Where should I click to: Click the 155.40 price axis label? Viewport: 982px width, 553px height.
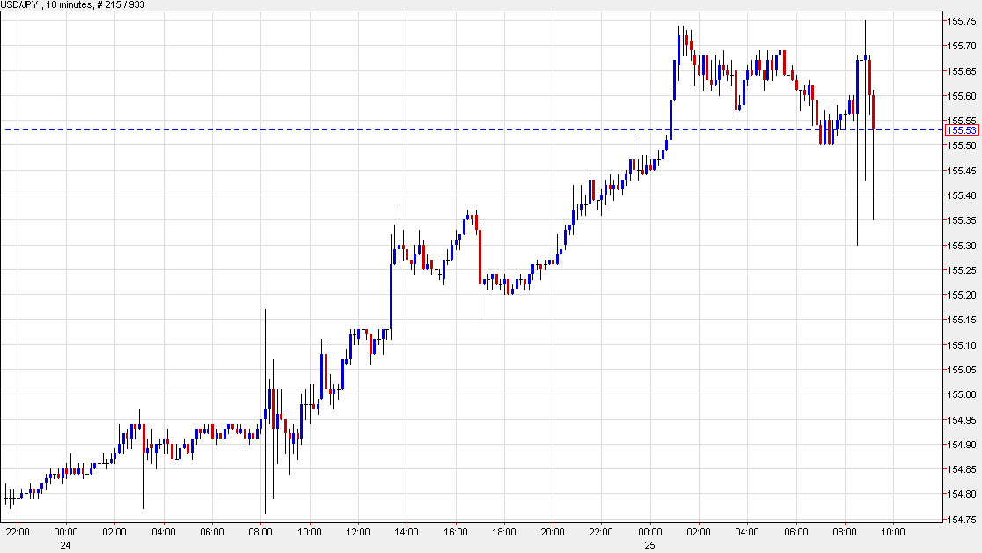(x=962, y=195)
